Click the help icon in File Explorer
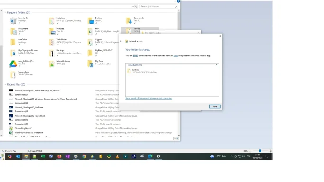 click(178, 1)
